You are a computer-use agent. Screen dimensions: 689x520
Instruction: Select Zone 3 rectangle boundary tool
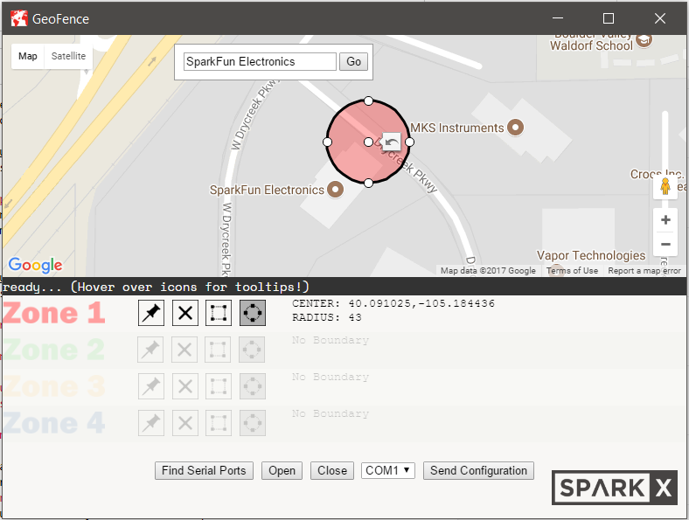(x=219, y=386)
